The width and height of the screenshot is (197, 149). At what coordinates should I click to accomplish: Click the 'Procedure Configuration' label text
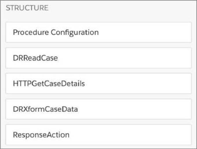click(56, 32)
